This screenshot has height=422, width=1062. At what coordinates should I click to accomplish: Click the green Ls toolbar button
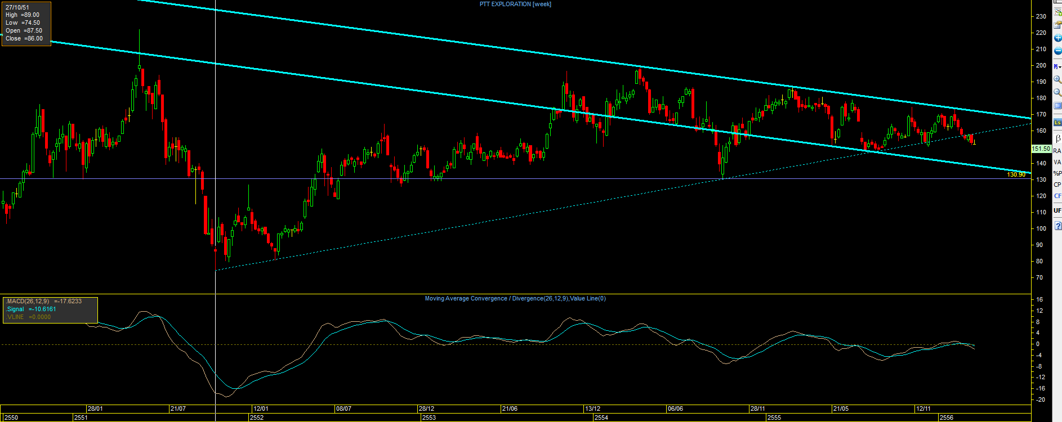point(1057,123)
